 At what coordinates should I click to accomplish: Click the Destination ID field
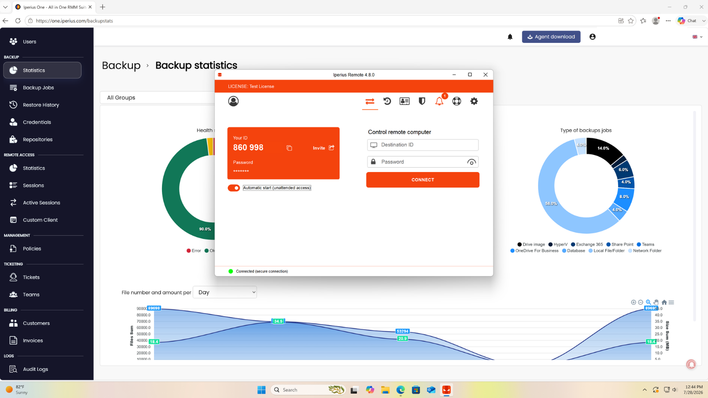coord(423,145)
